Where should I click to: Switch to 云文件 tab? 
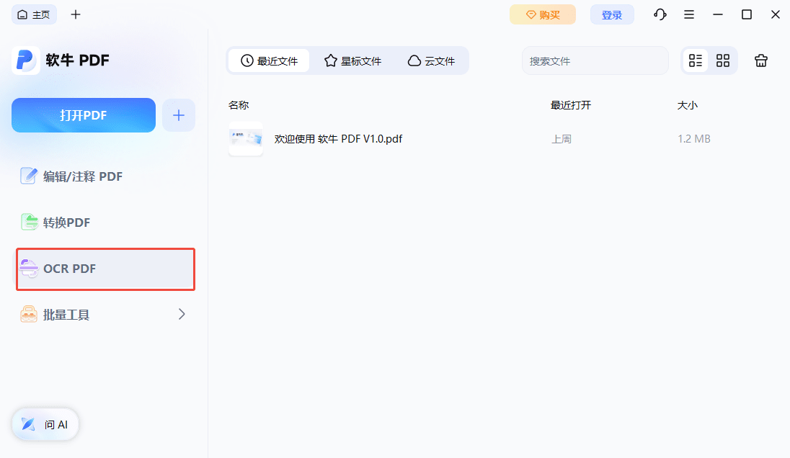point(431,61)
